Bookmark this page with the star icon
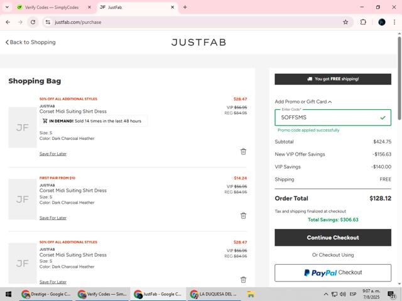Image resolution: width=402 pixels, height=301 pixels. [345, 23]
